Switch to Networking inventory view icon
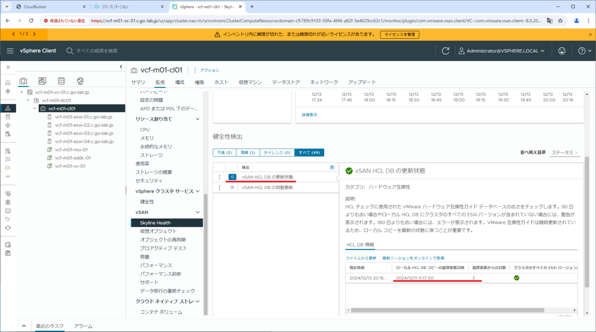This screenshot has width=596, height=332. pyautogui.click(x=80, y=82)
